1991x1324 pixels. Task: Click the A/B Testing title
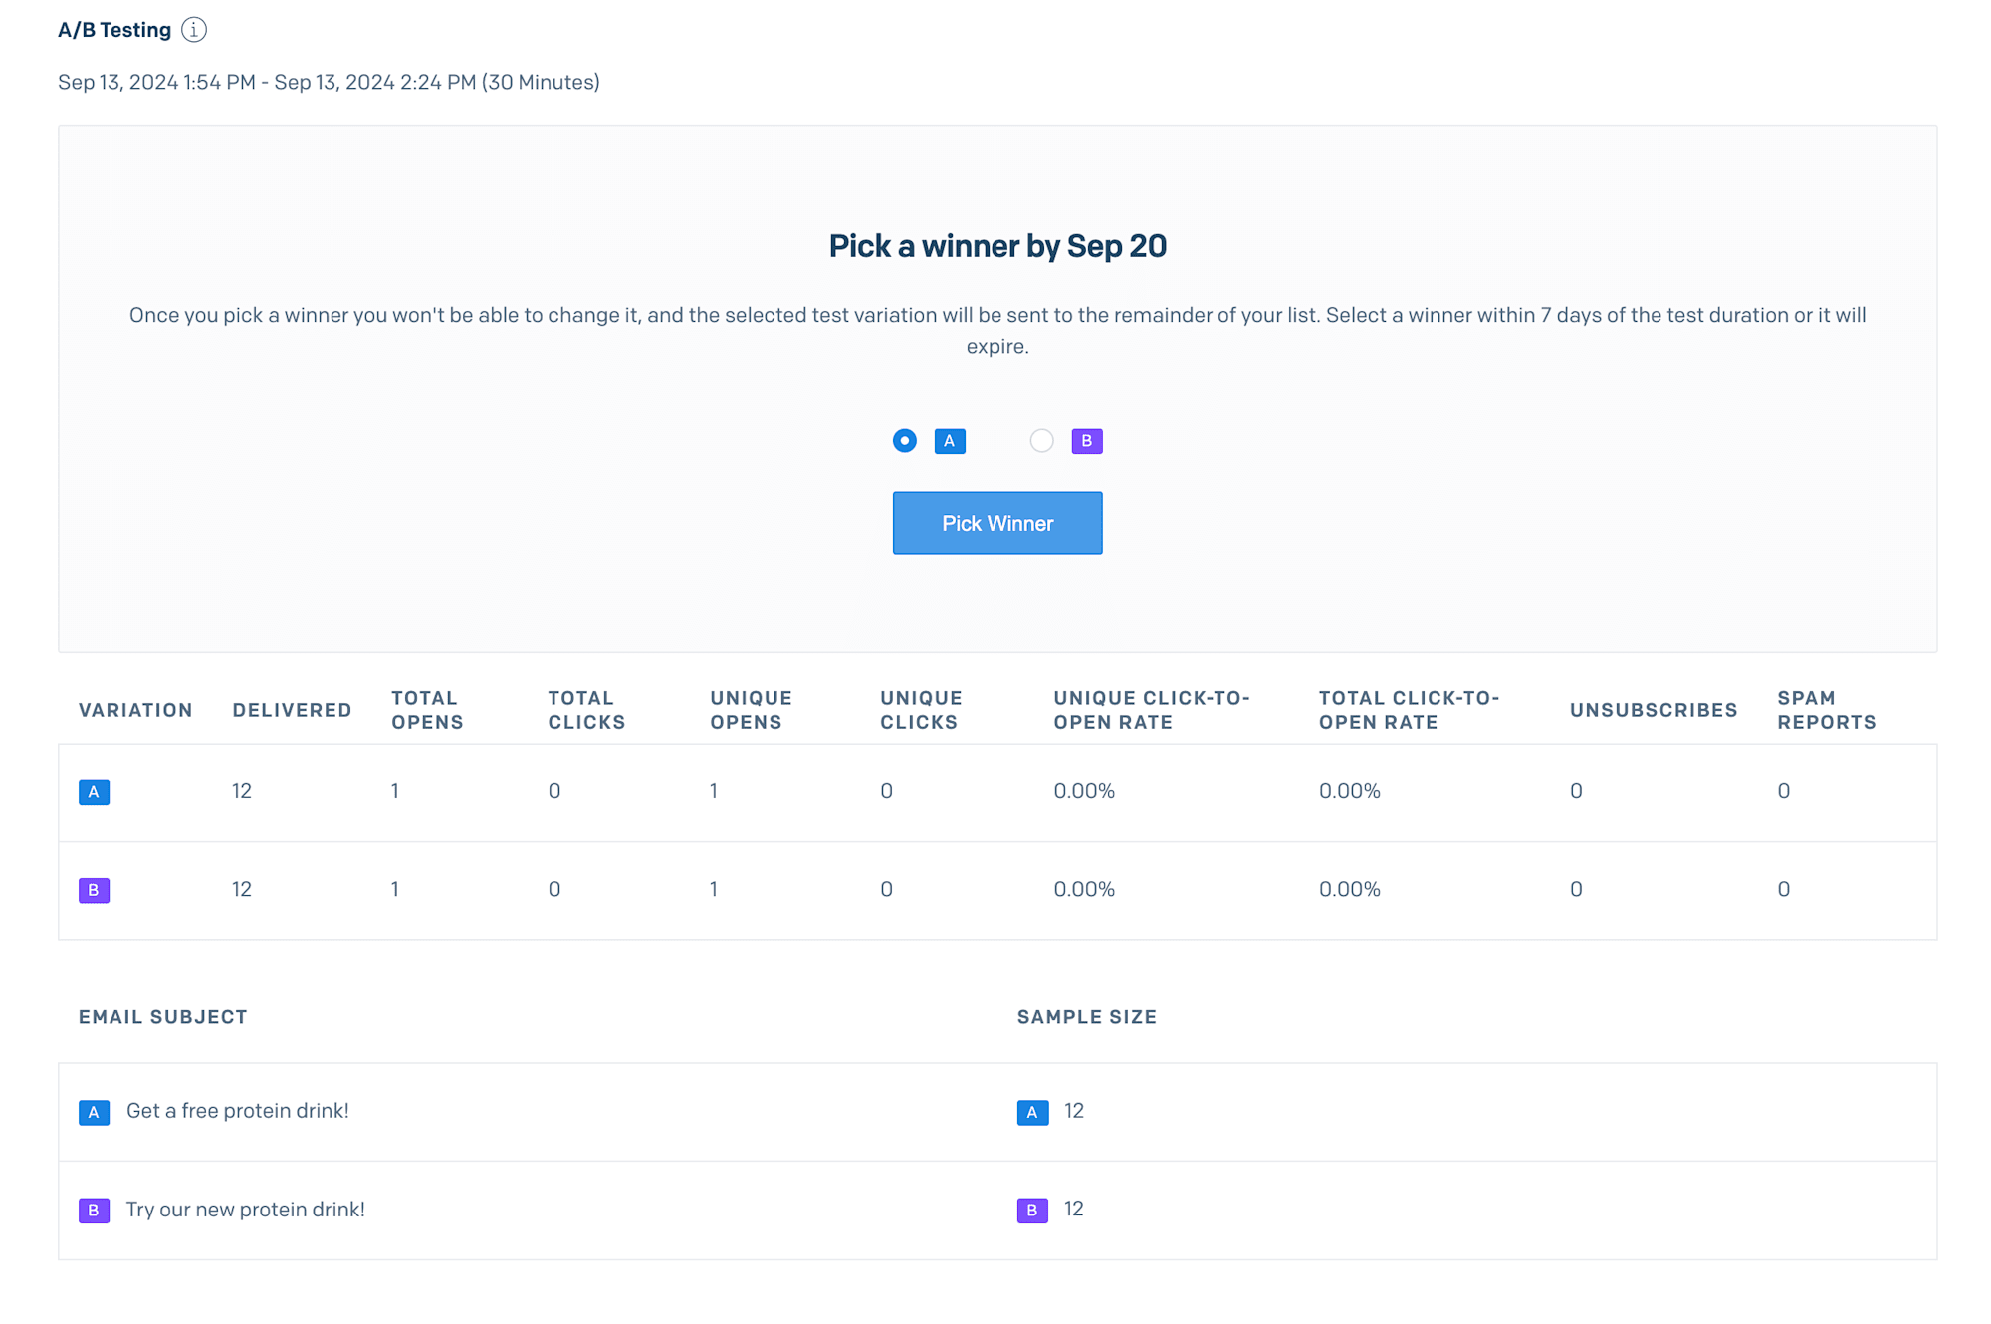click(x=114, y=30)
